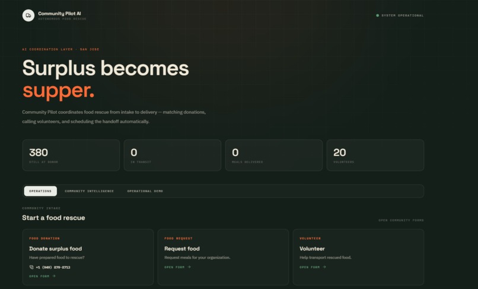This screenshot has width=478, height=289.
Task: Click 'System Operational' status text
Action: [403, 15]
